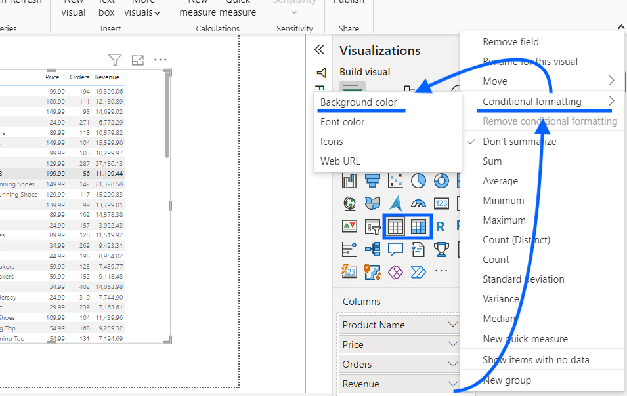Select the Decomposition tree visual icon
This screenshot has height=396, width=627.
pos(372,250)
